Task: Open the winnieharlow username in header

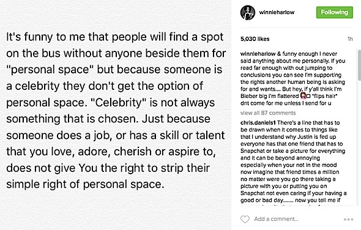Action: click(x=277, y=12)
